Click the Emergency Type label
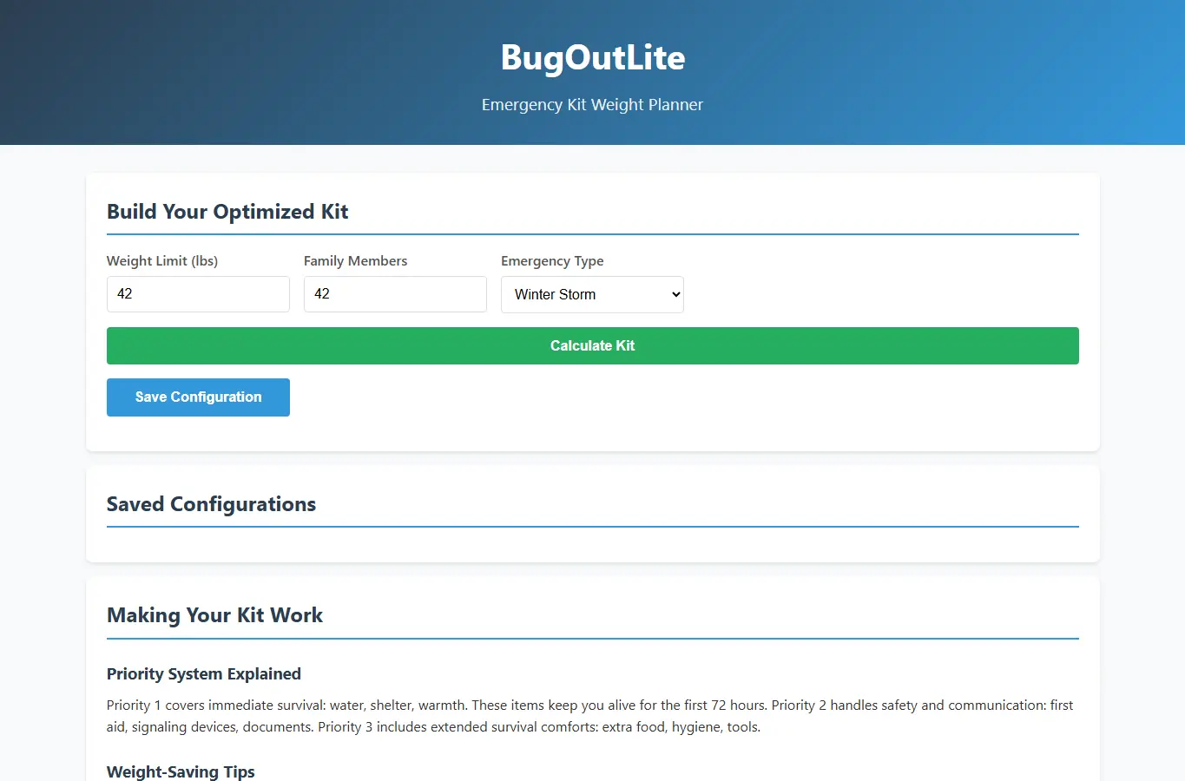 pyautogui.click(x=552, y=261)
